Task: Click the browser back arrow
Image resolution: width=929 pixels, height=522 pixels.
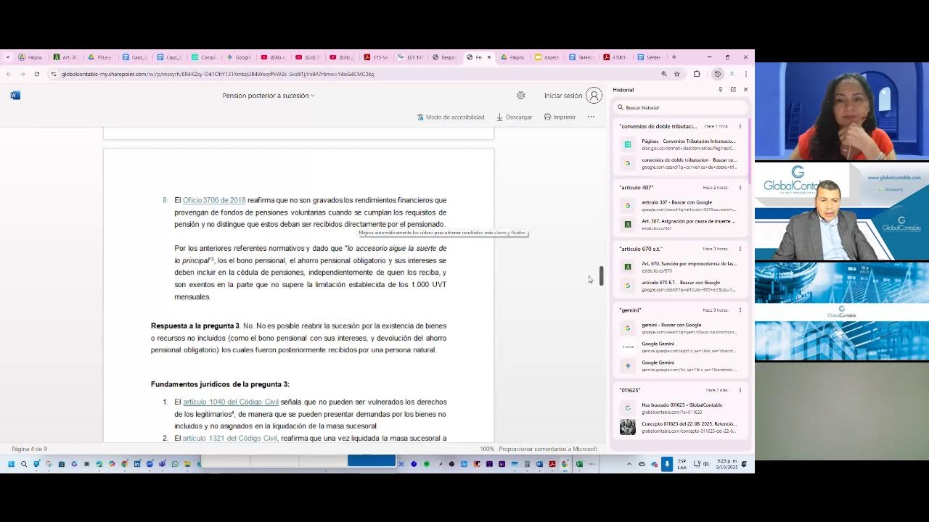Action: [x=9, y=74]
